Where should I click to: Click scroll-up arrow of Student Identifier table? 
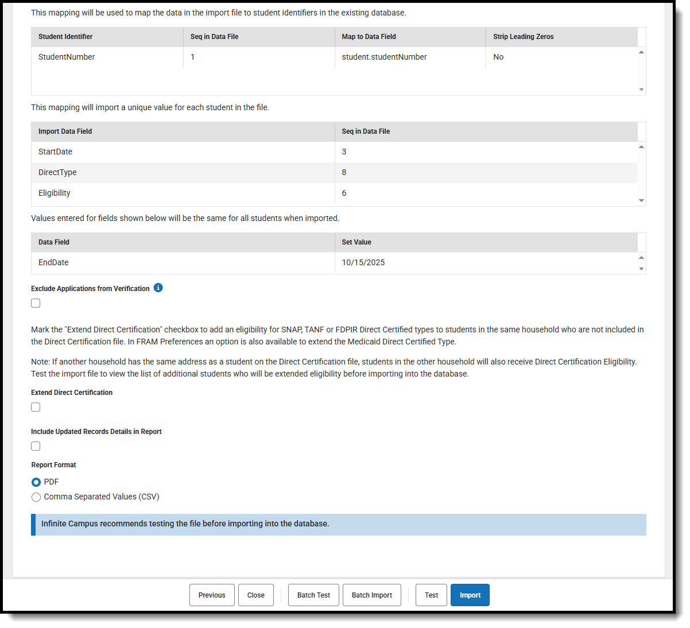point(642,52)
